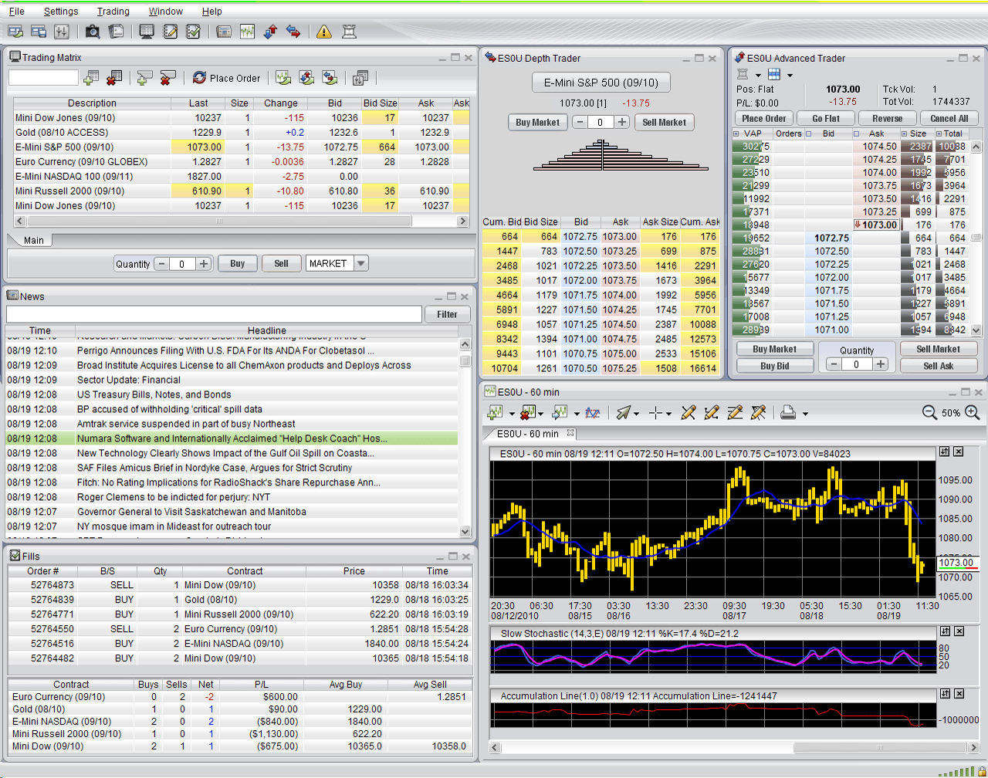Zoom in the chart with plus magnifier
This screenshot has width=988, height=778.
(973, 413)
